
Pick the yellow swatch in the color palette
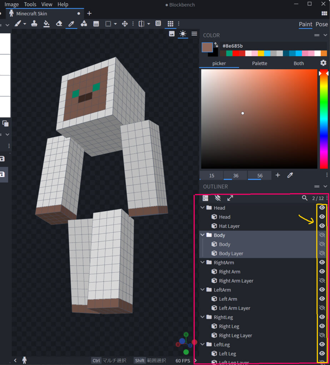point(261,53)
